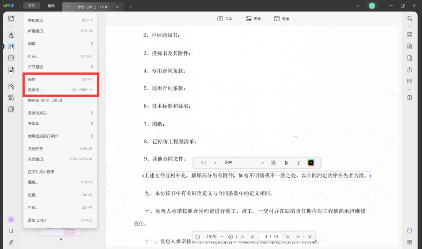Select the edit PDF tool in sidebar
This screenshot has width=422, height=249.
click(x=11, y=47)
